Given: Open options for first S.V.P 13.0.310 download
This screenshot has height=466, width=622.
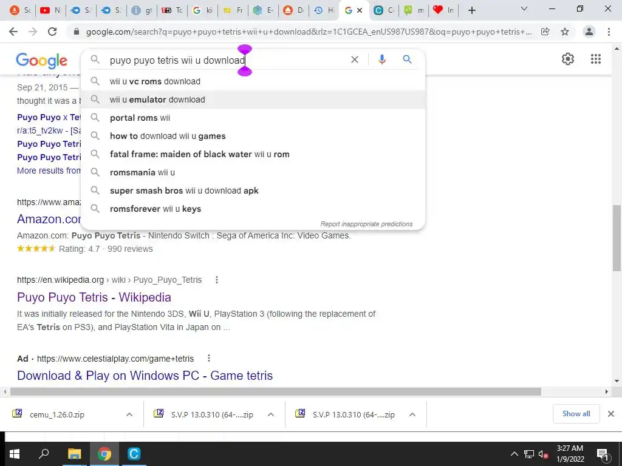Looking at the screenshot, I should click(271, 414).
